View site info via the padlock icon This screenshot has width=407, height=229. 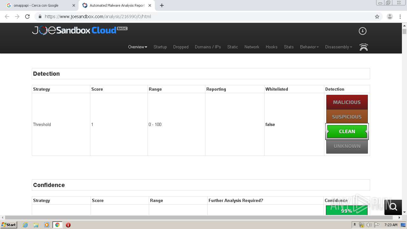pos(40,17)
